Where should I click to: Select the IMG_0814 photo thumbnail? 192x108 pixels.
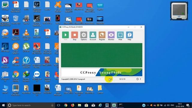click(37, 34)
